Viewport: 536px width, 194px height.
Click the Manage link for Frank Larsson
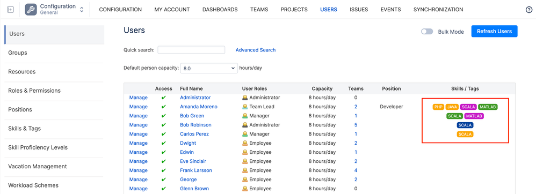(x=139, y=170)
